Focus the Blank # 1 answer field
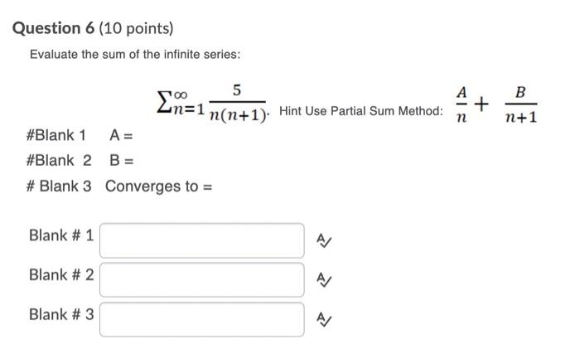Screen dimensions: 580x349 [202, 240]
